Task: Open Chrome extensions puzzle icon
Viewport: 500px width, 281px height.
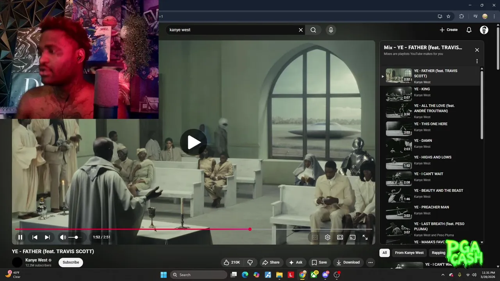Action: 461,16
